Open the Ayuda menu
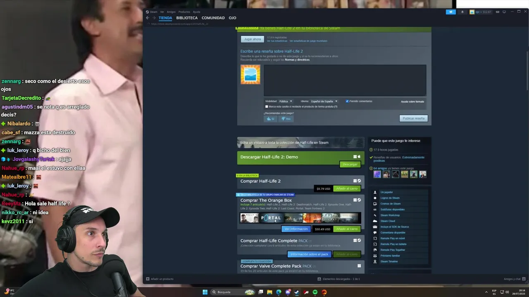529x297 pixels. click(x=196, y=12)
